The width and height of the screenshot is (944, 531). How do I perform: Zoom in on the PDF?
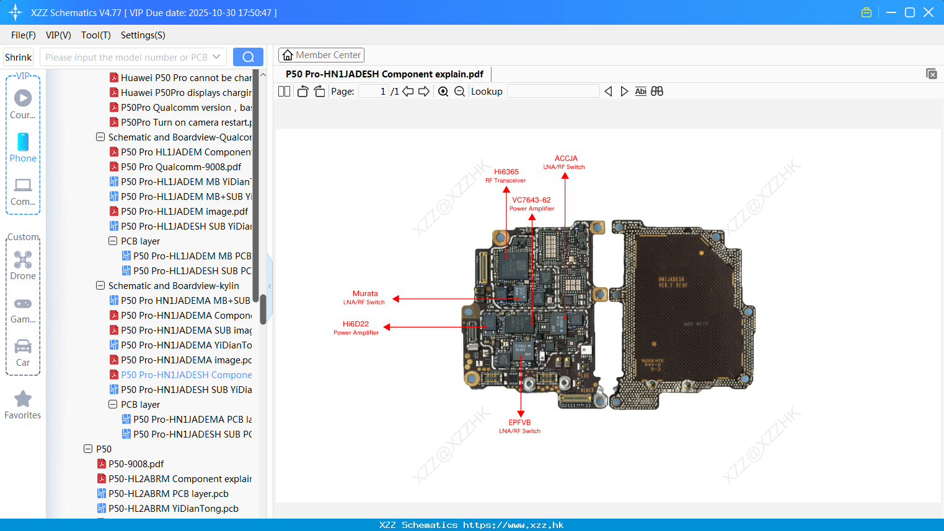pyautogui.click(x=443, y=91)
